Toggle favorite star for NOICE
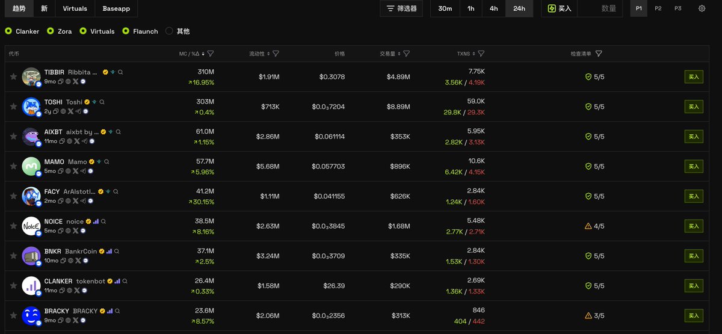 (x=13, y=226)
